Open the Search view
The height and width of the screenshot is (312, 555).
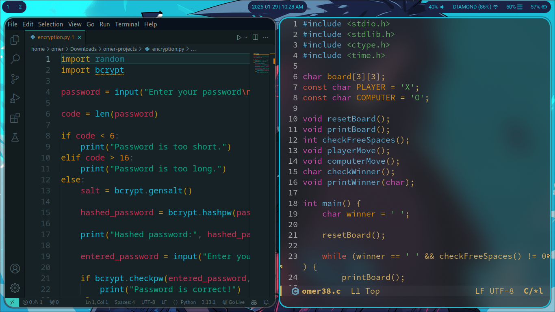(x=15, y=59)
